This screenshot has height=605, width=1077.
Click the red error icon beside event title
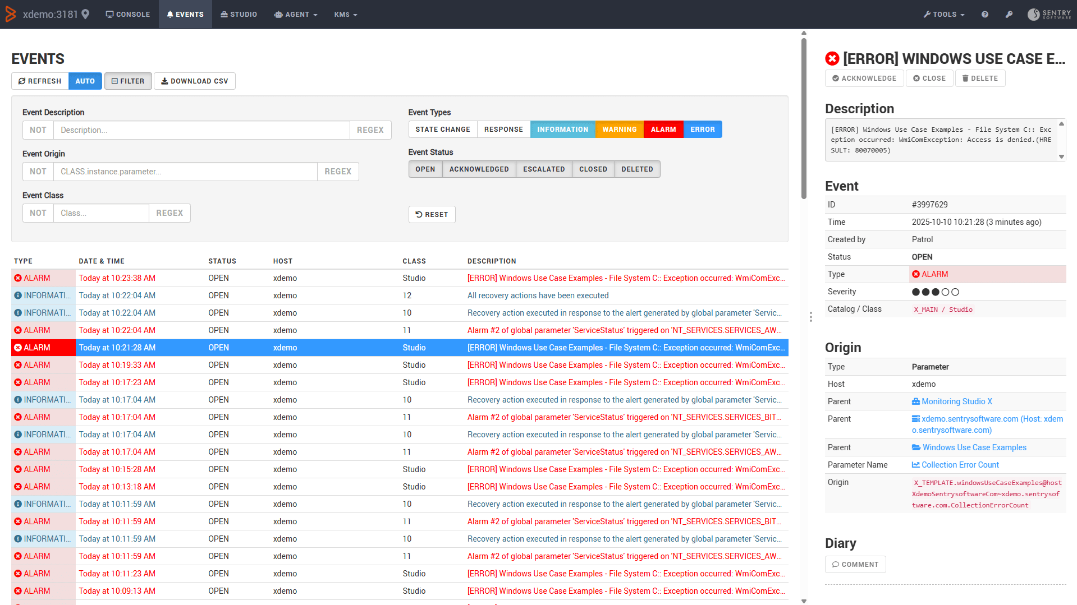point(832,59)
